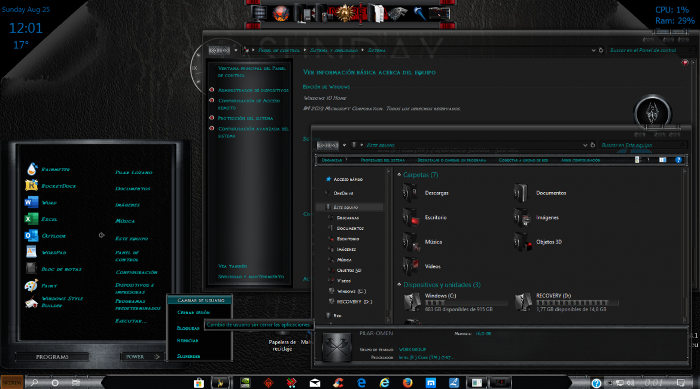This screenshot has width=700, height=389.
Task: Expand Outlook jump list arrow in start menu
Action: click(x=101, y=235)
